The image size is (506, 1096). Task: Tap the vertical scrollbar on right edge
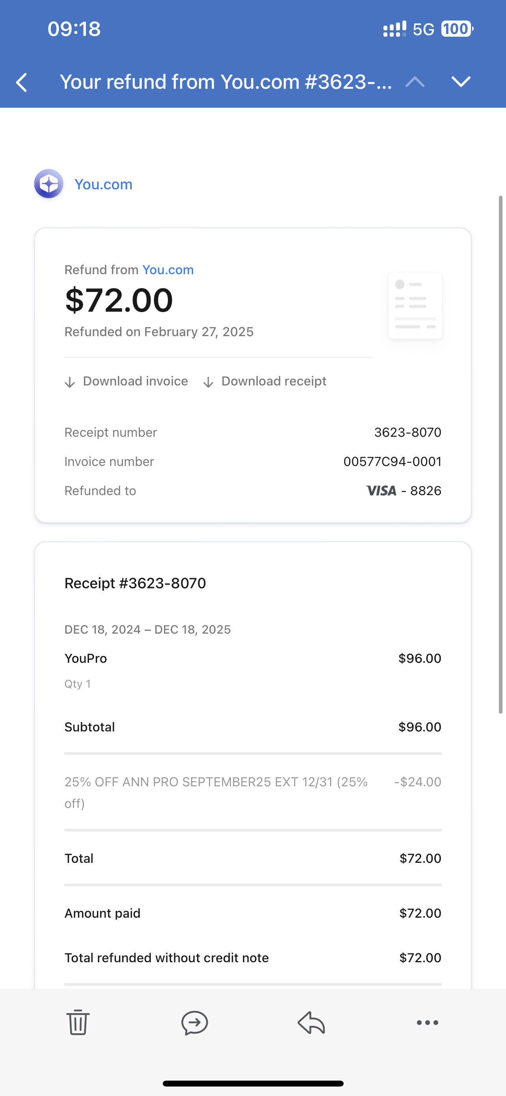[x=500, y=454]
